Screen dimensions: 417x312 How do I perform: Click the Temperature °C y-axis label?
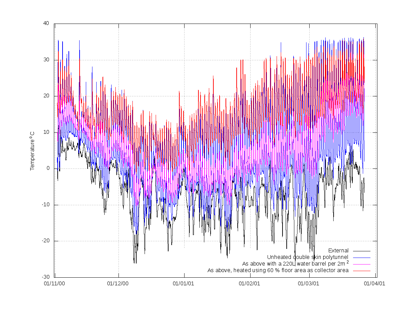32,150
